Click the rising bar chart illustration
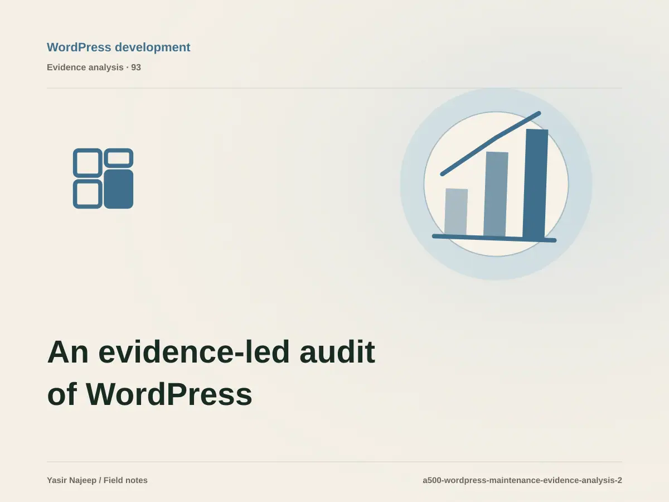 [496, 184]
